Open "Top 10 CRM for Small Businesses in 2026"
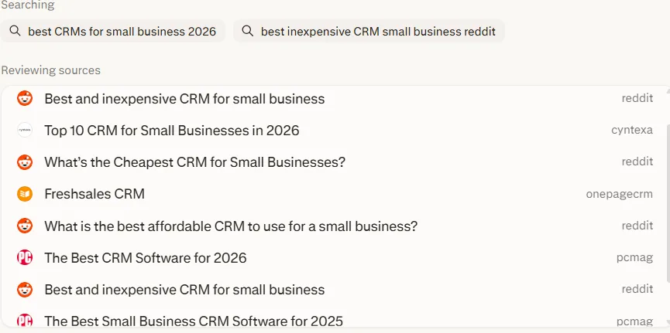670x333 pixels. [171, 131]
